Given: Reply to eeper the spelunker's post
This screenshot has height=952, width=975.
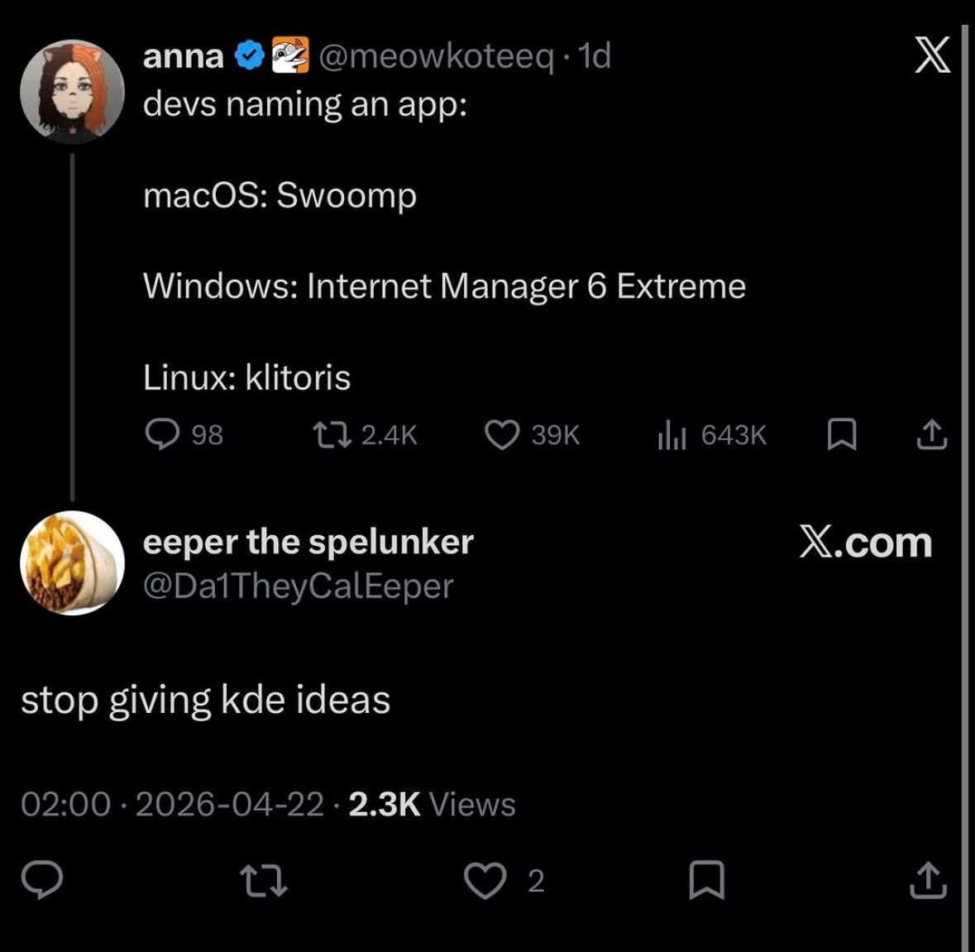Looking at the screenshot, I should (42, 880).
